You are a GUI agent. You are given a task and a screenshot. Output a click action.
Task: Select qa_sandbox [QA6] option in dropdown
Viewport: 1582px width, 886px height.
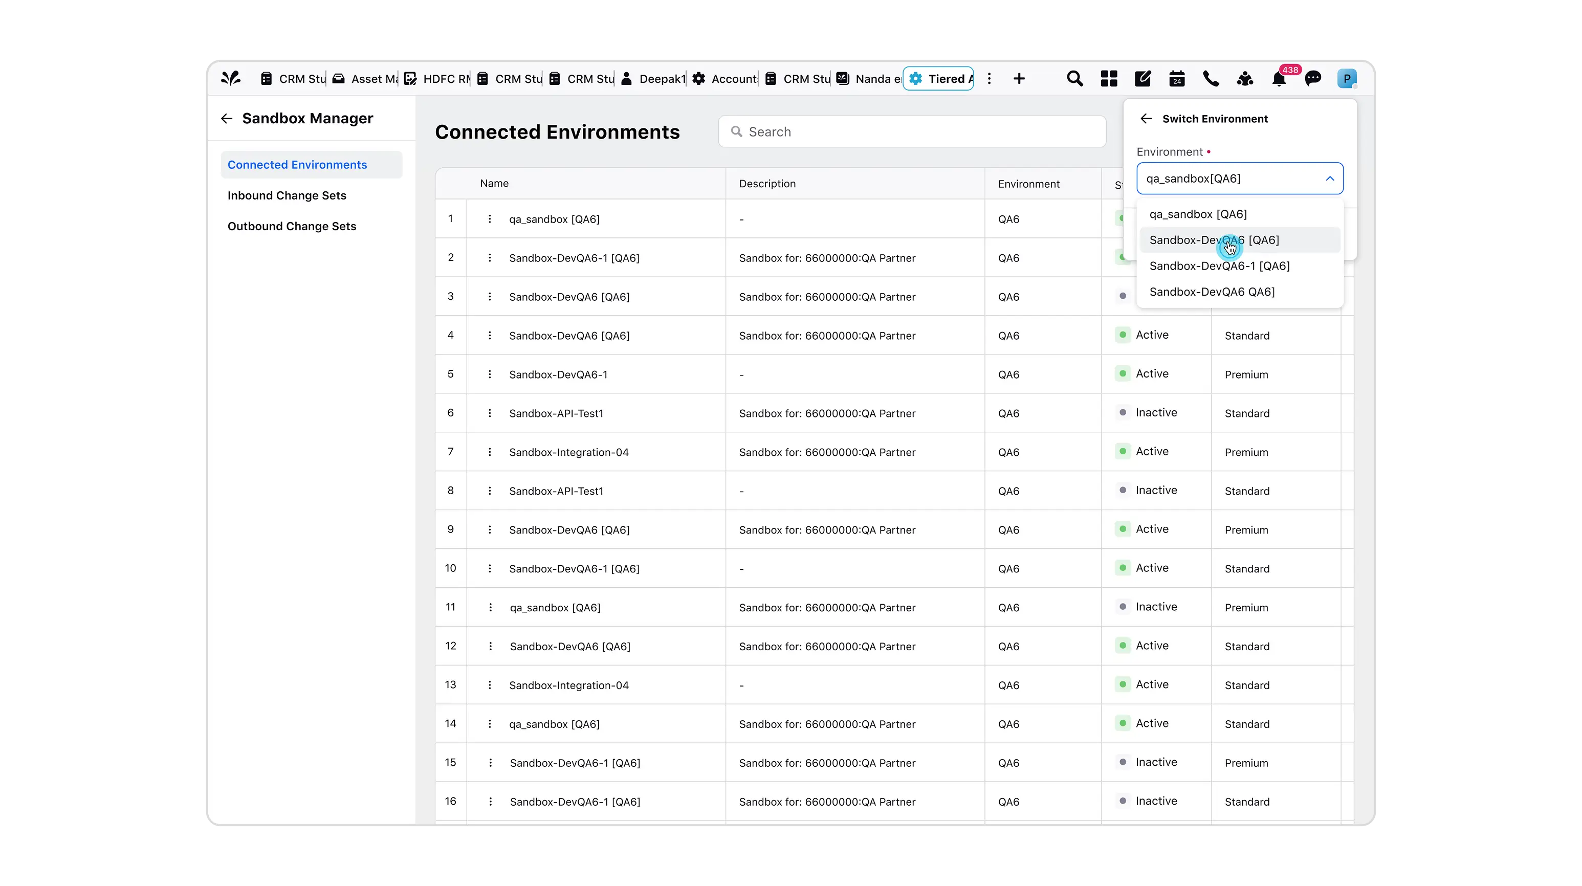1198,214
